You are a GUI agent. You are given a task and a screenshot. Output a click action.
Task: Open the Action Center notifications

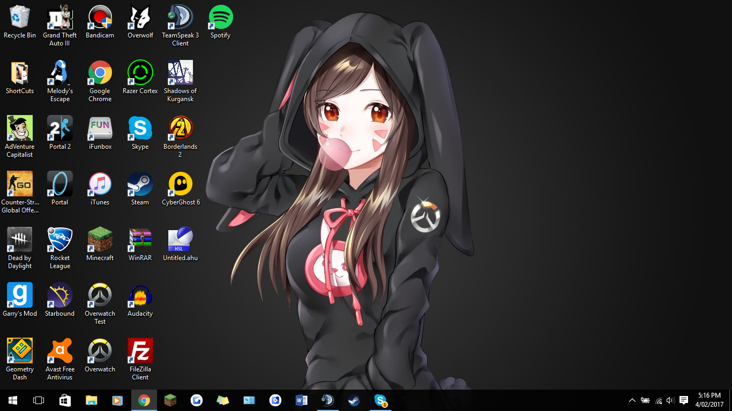click(684, 400)
